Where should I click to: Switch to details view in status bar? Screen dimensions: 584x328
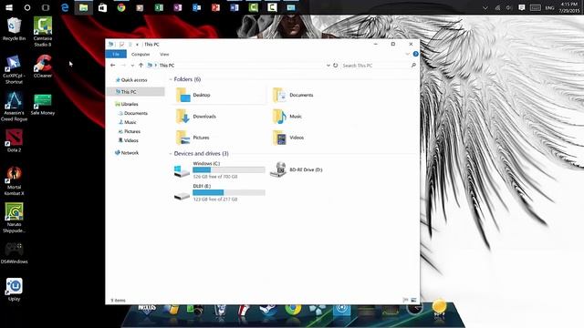coord(406,300)
